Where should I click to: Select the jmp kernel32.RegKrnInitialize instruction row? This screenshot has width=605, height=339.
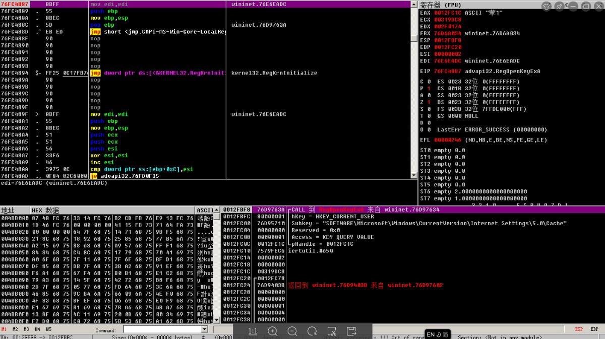[x=205, y=73]
